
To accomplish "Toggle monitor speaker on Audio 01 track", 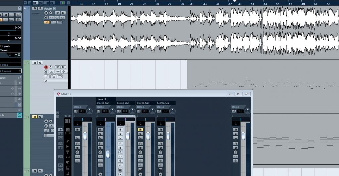I will pyautogui.click(x=51, y=13).
